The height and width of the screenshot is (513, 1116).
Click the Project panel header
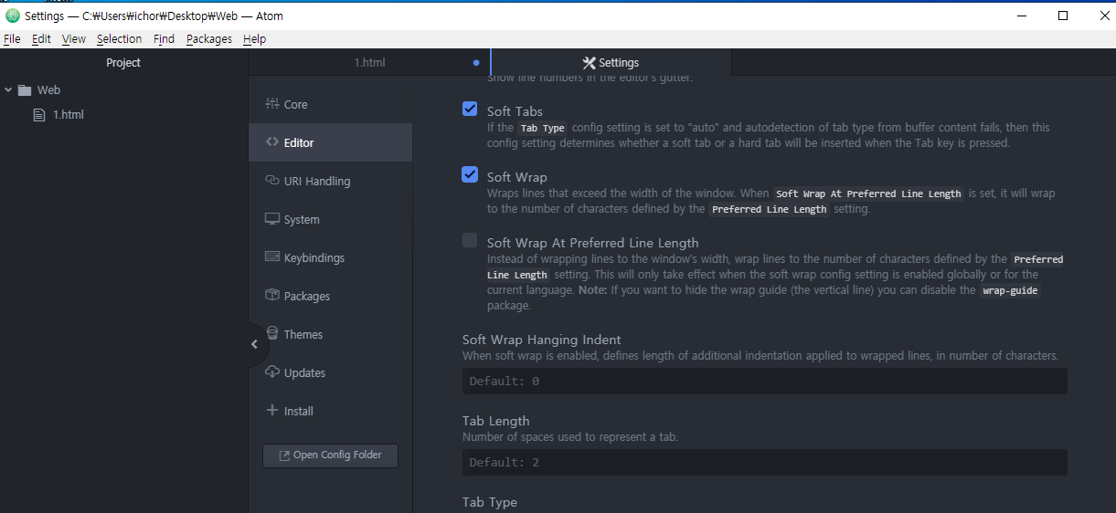coord(123,62)
